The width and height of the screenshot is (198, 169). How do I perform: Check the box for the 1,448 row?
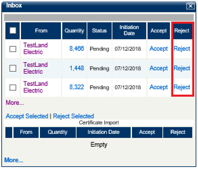point(13,68)
